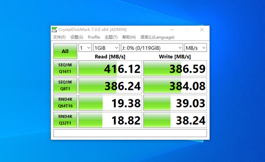Run the RND4K Q32T1 test

pyautogui.click(x=65, y=120)
